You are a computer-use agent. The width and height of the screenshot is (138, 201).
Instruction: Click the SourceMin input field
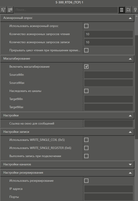[x=109, y=75]
